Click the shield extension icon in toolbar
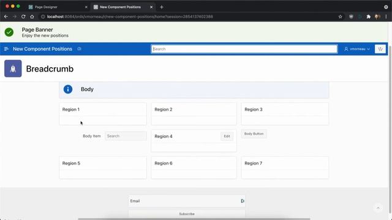Image resolution: width=392 pixels, height=220 pixels. (351, 16)
